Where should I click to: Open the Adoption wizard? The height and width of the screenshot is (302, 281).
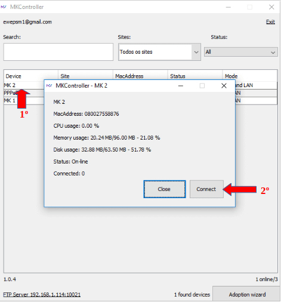(246, 294)
